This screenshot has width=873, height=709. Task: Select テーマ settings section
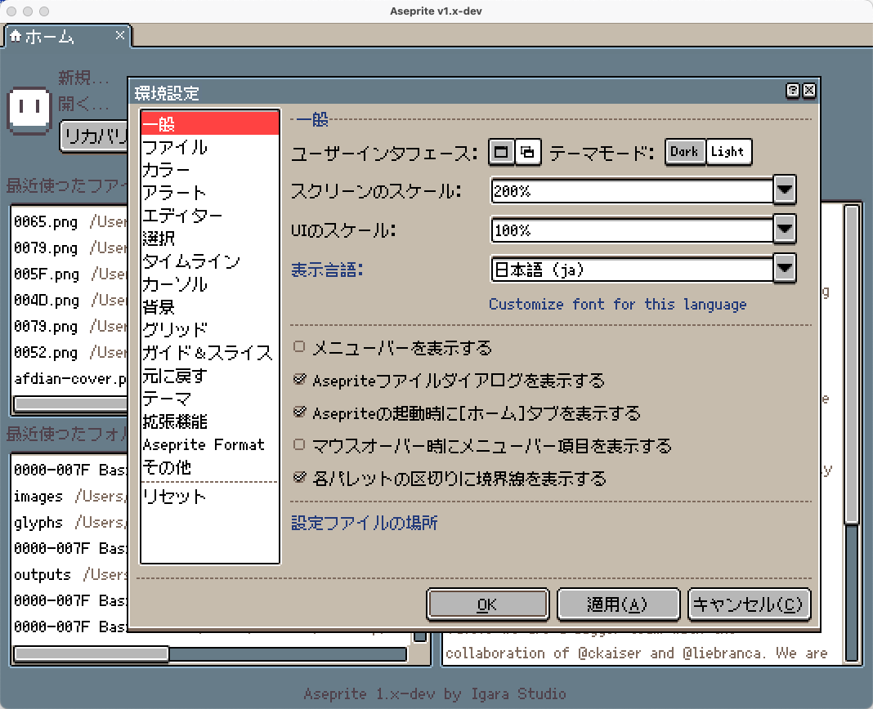pos(210,399)
